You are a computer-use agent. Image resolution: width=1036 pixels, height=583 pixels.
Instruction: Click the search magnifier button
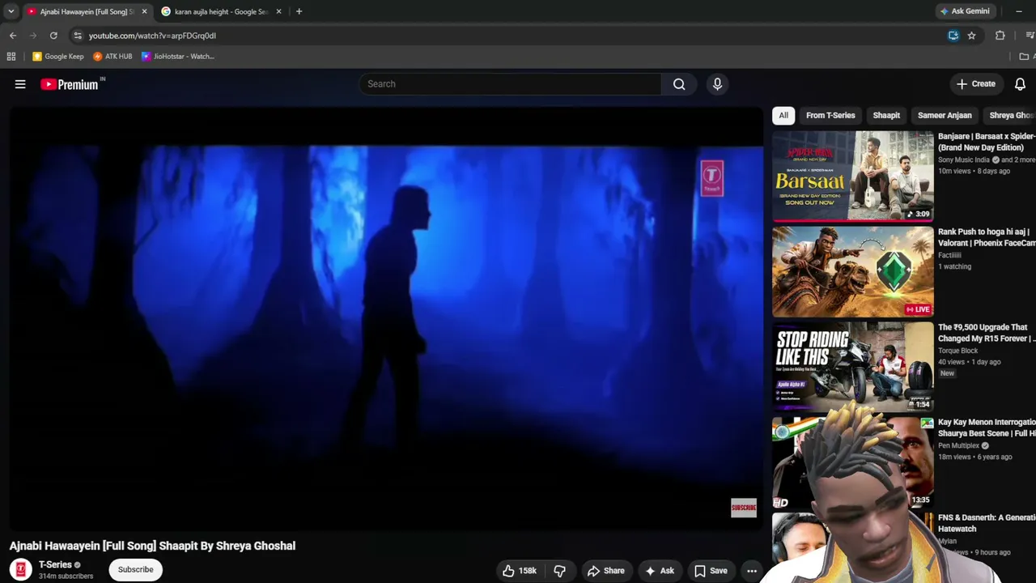coord(679,84)
